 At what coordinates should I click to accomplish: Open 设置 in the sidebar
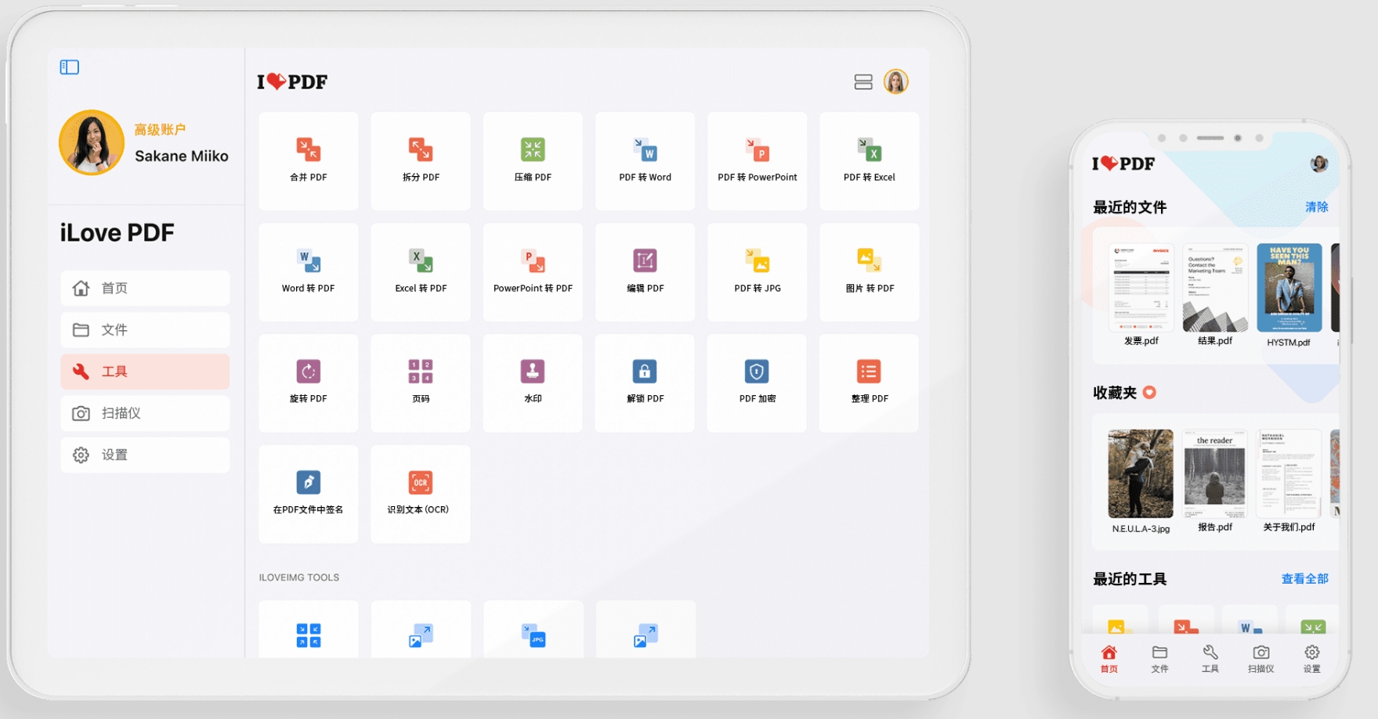[x=145, y=455]
